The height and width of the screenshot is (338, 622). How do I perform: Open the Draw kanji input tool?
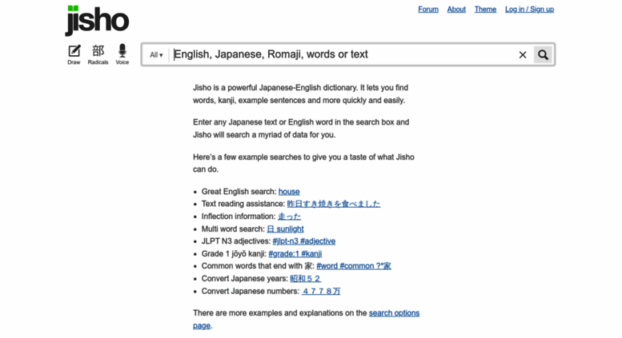point(74,54)
